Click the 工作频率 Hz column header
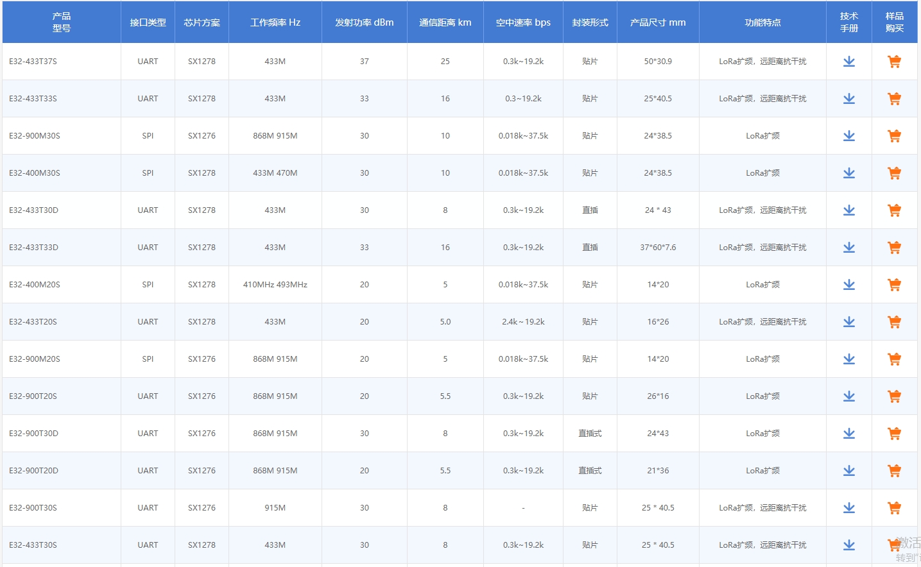The image size is (921, 567). coord(275,22)
